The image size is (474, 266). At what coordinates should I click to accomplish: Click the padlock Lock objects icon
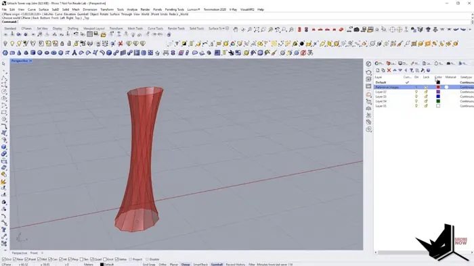click(x=62, y=44)
